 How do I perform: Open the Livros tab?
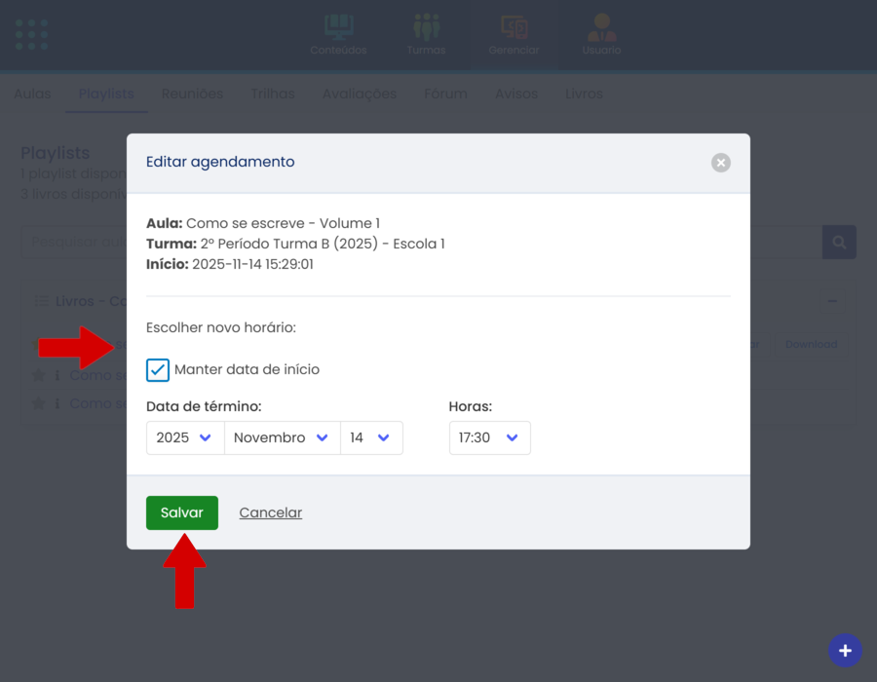(x=584, y=94)
